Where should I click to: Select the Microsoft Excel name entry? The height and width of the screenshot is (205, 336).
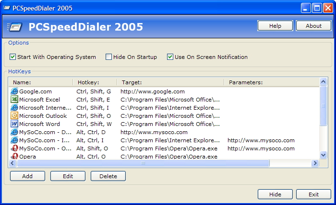tap(40, 100)
